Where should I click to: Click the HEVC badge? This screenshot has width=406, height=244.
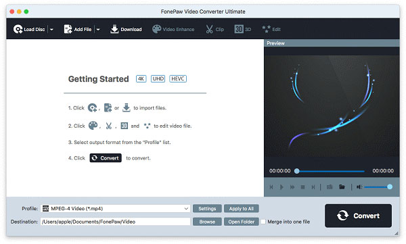(x=178, y=78)
